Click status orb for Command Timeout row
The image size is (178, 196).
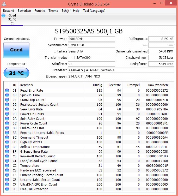[7, 137]
